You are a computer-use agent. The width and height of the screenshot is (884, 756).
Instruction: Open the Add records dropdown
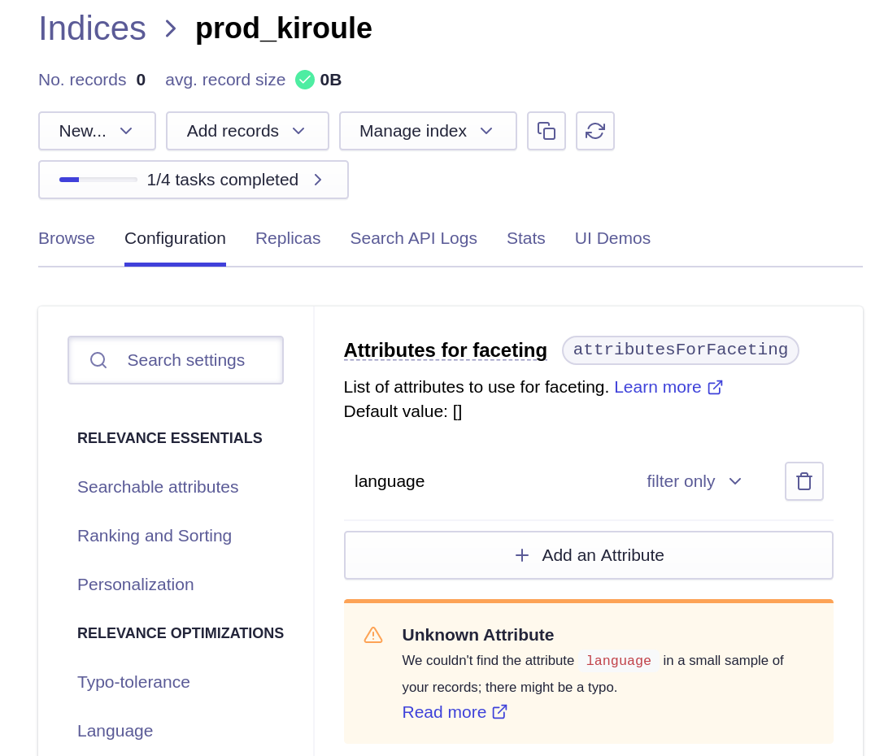[247, 131]
